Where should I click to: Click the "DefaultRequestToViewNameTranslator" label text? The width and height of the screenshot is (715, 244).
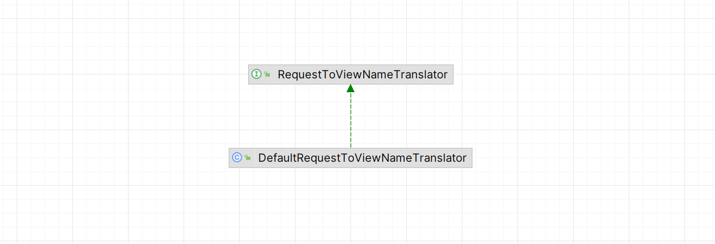tap(362, 158)
